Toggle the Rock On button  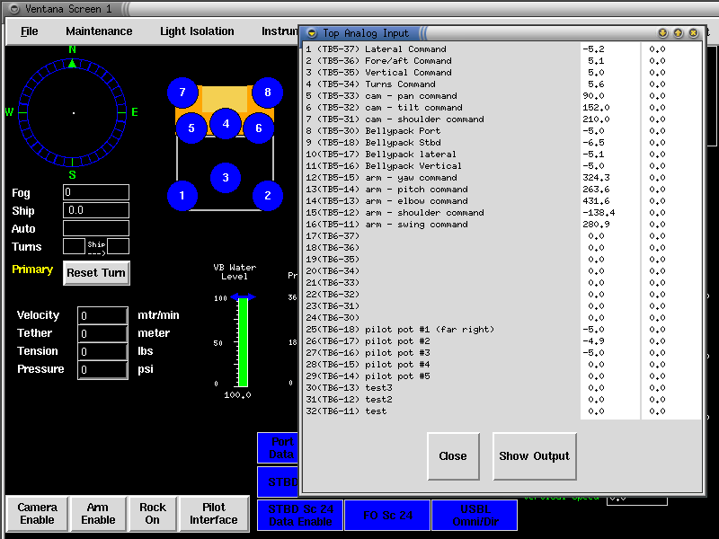coord(152,514)
